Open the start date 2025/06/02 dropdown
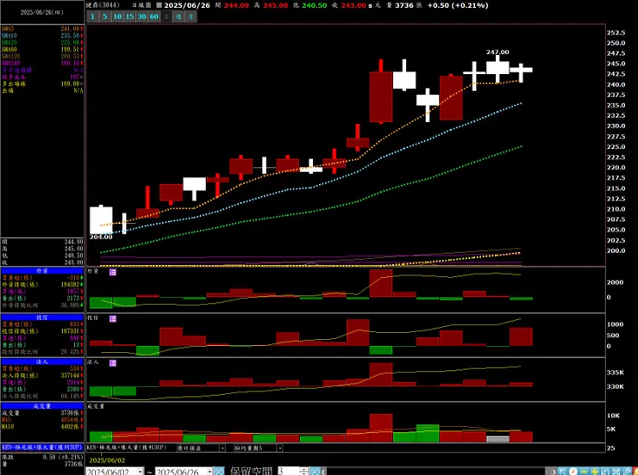Image resolution: width=638 pixels, height=475 pixels. point(141,472)
